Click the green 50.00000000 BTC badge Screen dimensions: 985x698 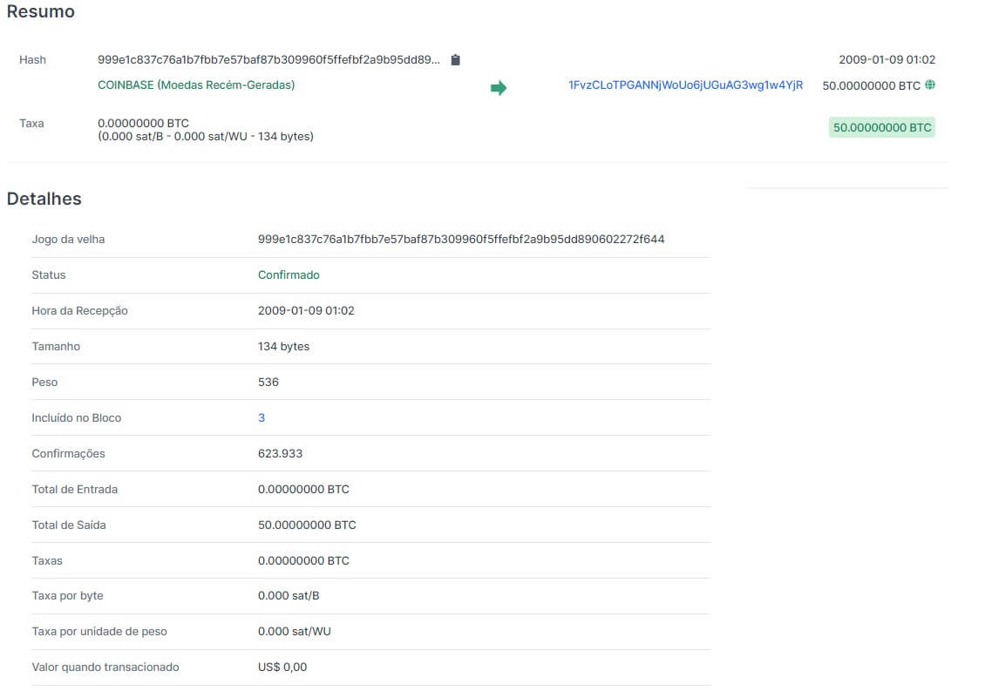(882, 127)
